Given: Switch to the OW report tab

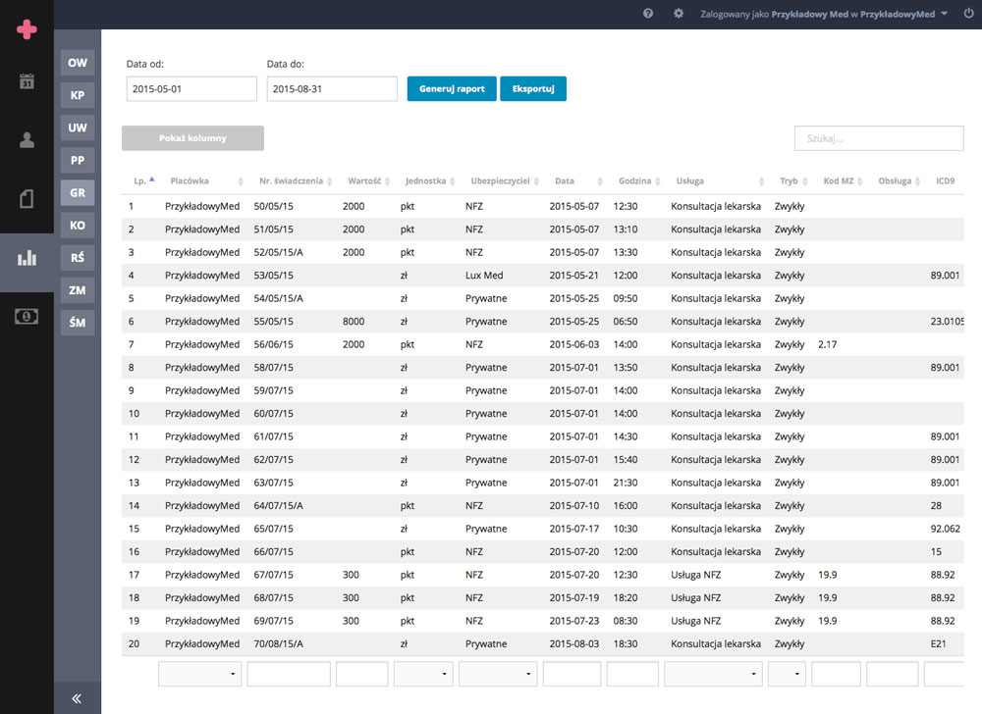Looking at the screenshot, I should tap(78, 63).
